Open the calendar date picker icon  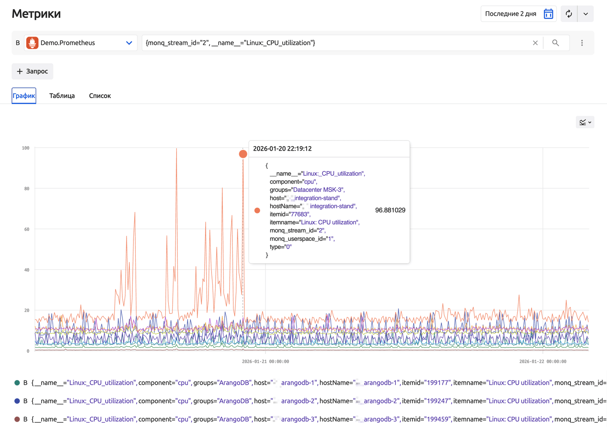pos(548,14)
